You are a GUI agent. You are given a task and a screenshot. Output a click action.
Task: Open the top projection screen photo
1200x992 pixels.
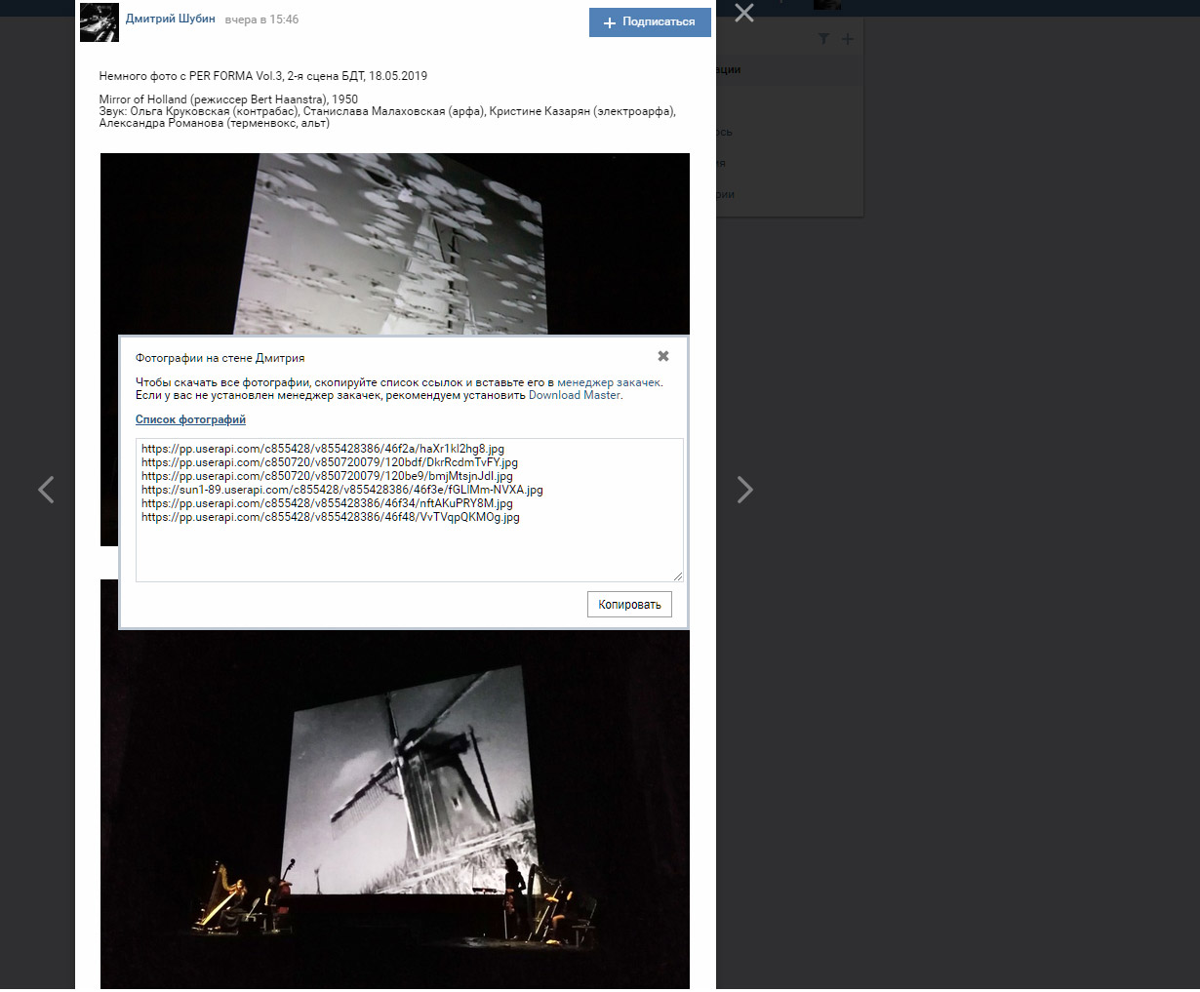(x=395, y=244)
